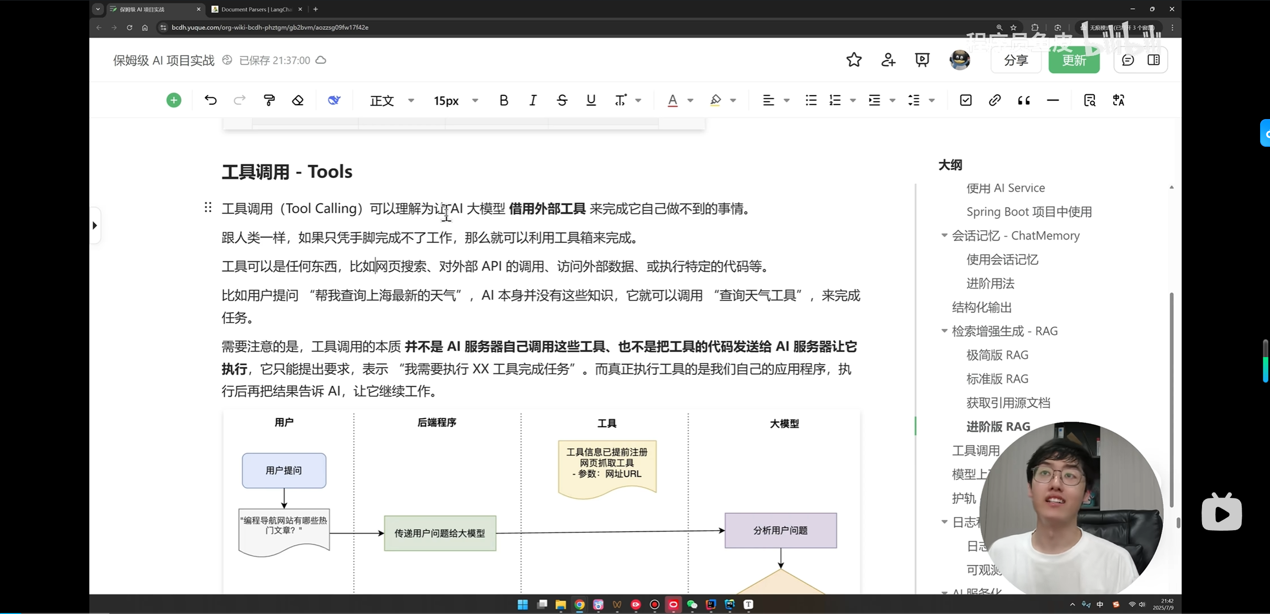1270x614 pixels.
Task: Insert a horizontal divider line
Action: (1053, 100)
